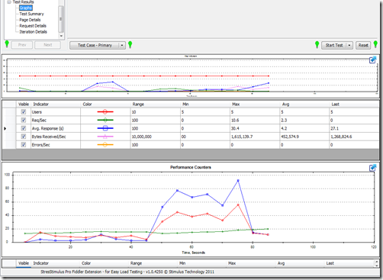The width and height of the screenshot is (383, 280).
Task: Click the green pin after Reset button
Action: point(375,44)
